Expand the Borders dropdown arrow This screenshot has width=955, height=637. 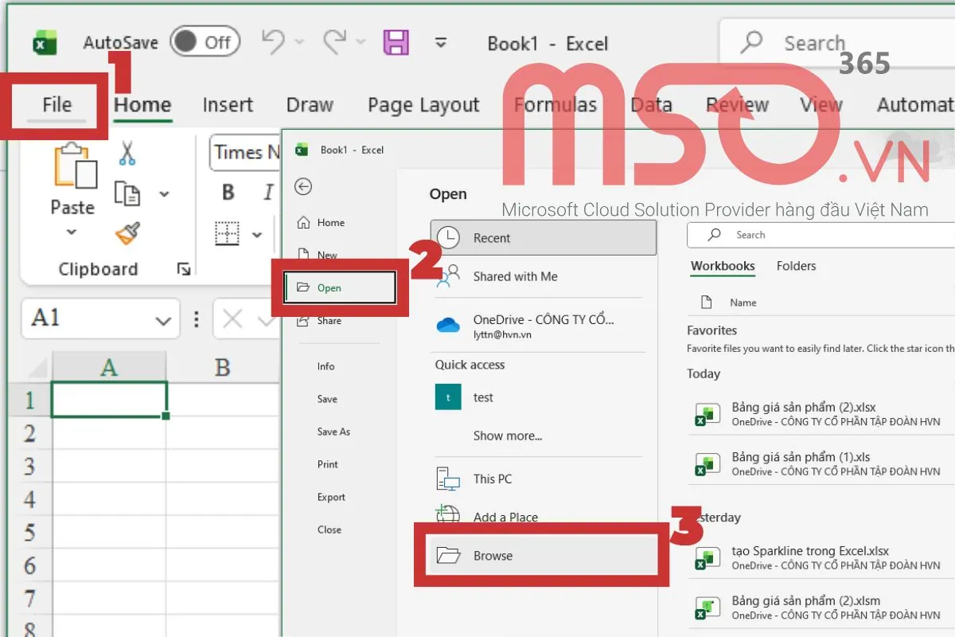[x=256, y=234]
